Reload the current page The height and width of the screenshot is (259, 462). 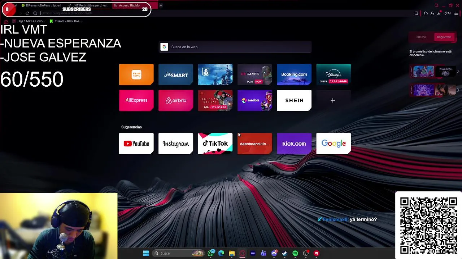(27, 13)
